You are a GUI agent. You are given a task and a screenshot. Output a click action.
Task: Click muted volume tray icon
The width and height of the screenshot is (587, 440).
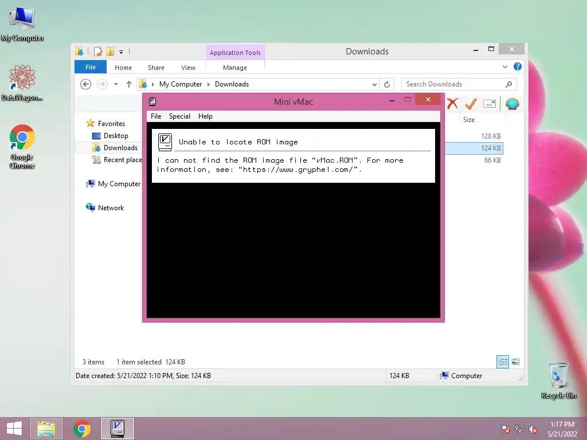click(x=533, y=429)
